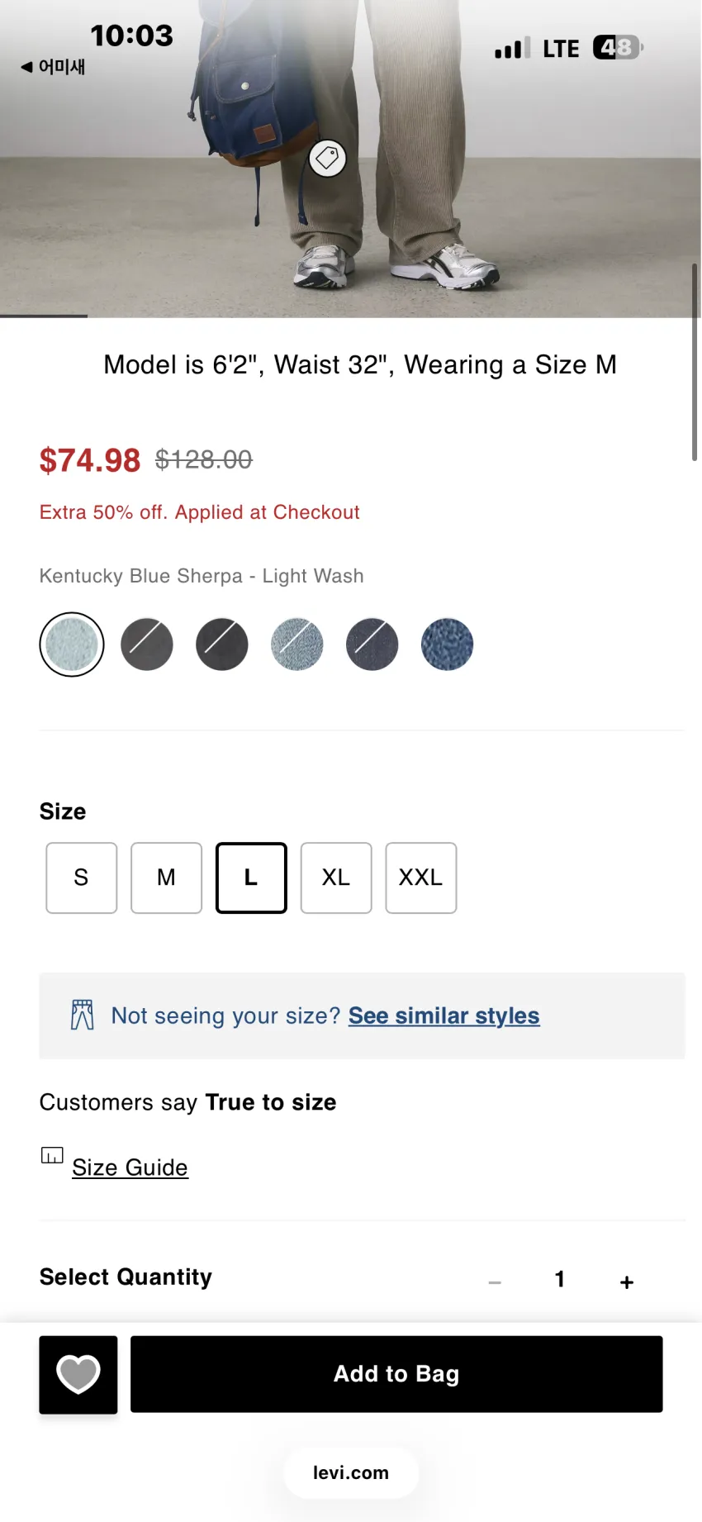Tap the ruler icon beside Size Guide
Viewport: 702px width, 1522px height.
(52, 1155)
